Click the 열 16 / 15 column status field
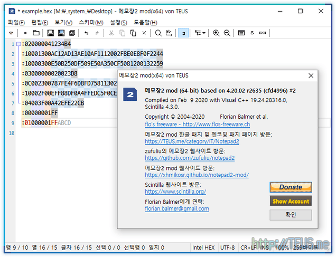 coord(44,248)
